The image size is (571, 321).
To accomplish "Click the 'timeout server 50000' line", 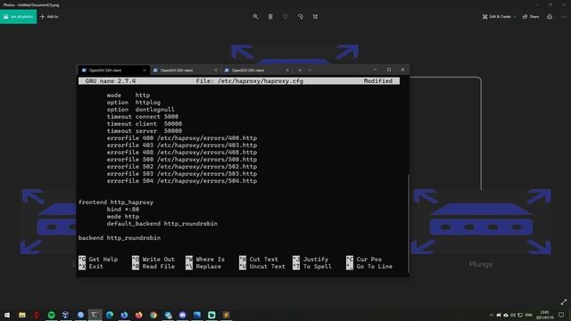I will click(x=145, y=131).
